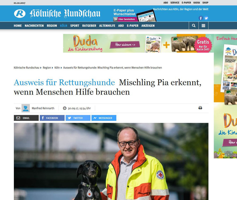Share article on Twitter button
The width and height of the screenshot is (237, 200).
78,118
